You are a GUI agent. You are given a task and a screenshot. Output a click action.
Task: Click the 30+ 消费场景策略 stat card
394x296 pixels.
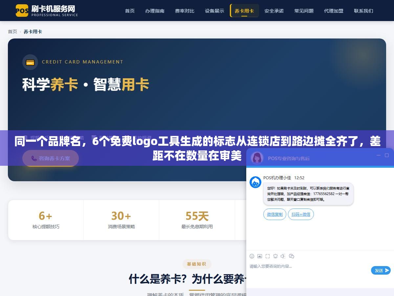coord(121,220)
